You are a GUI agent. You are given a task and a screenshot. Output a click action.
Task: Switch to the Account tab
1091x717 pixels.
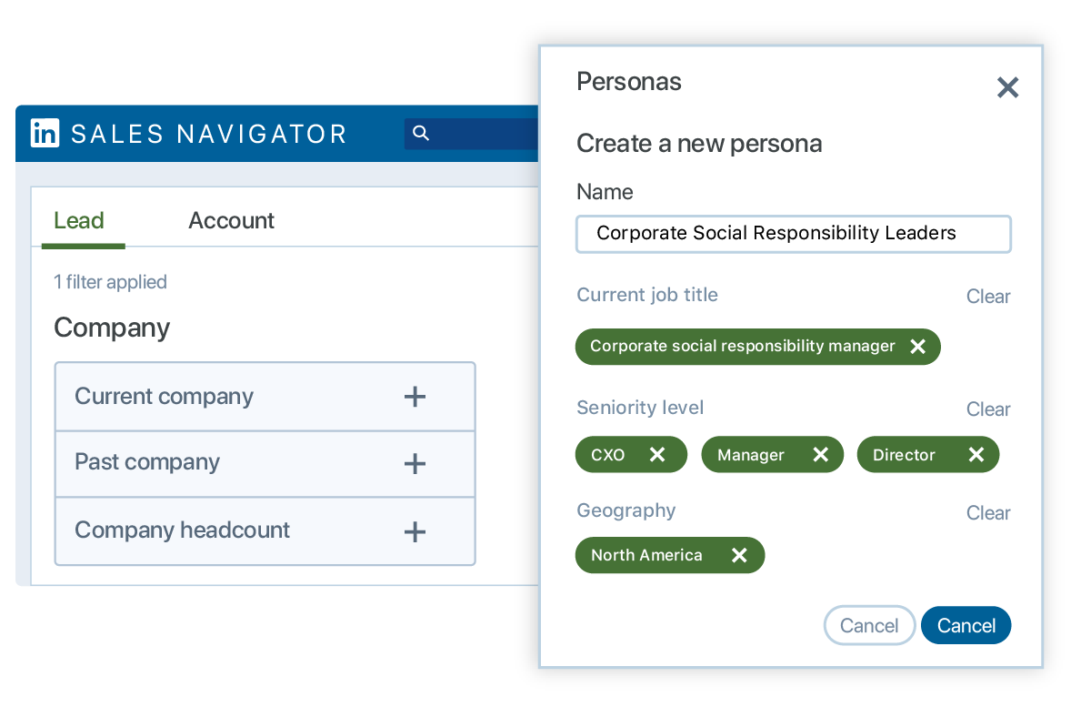click(231, 220)
